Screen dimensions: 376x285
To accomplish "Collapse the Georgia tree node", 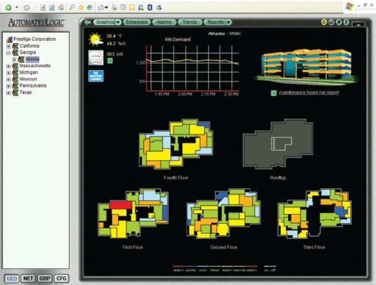I will pos(8,53).
